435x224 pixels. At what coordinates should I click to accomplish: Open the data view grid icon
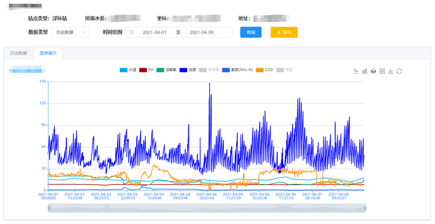(x=382, y=71)
